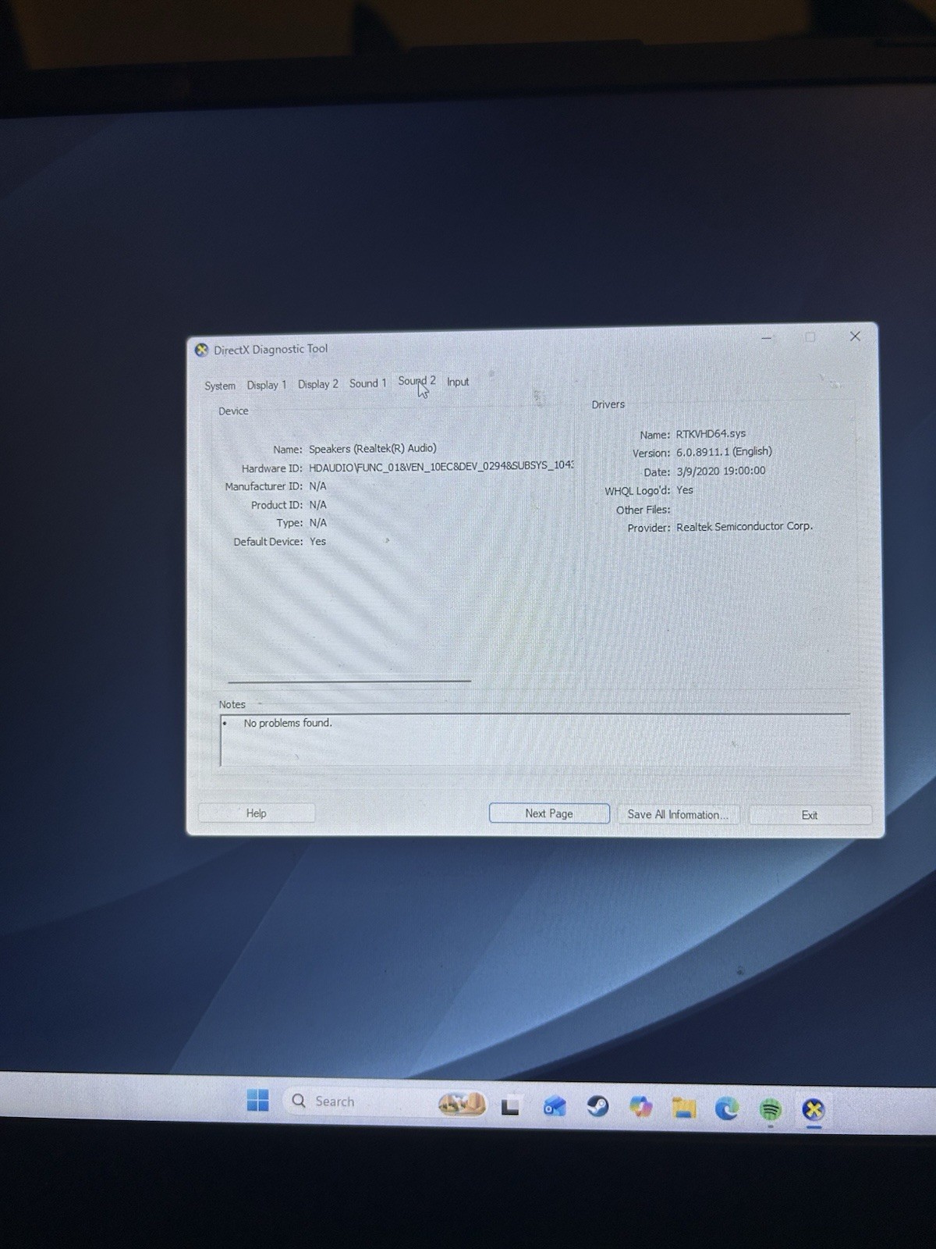Switch to the Display 2 tab
The height and width of the screenshot is (1249, 936).
pyautogui.click(x=318, y=384)
